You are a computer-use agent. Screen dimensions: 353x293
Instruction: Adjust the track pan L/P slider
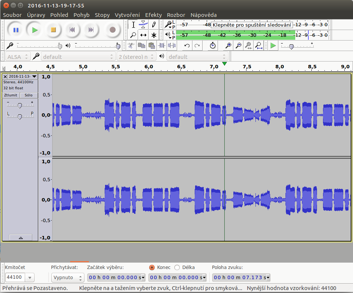20,116
